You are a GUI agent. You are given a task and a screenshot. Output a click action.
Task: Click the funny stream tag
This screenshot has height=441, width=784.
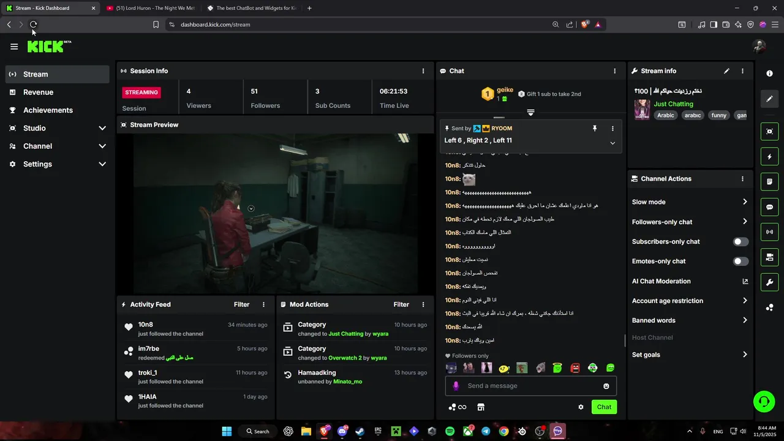point(718,115)
